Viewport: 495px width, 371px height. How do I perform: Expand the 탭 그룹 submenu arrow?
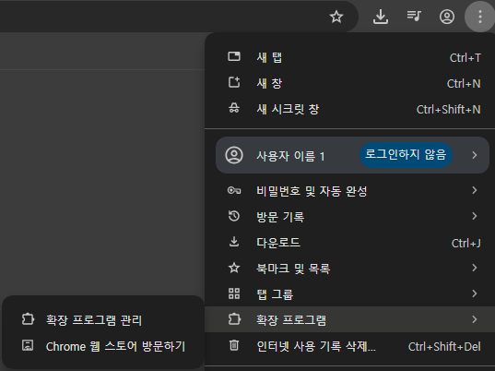pos(474,293)
